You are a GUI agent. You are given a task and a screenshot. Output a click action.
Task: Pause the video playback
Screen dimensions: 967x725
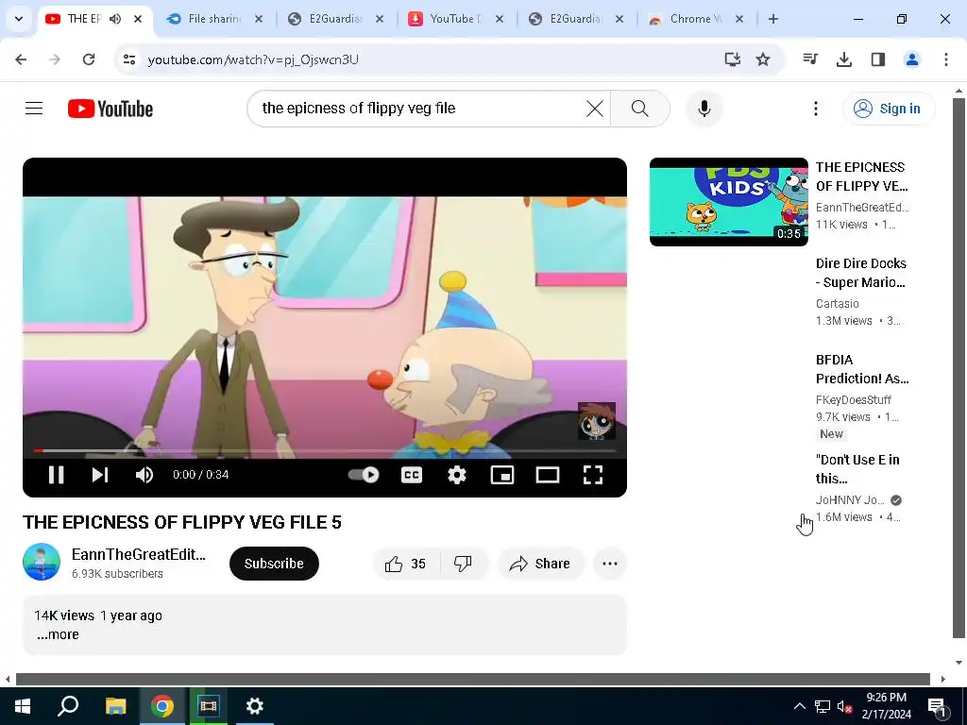pyautogui.click(x=56, y=475)
